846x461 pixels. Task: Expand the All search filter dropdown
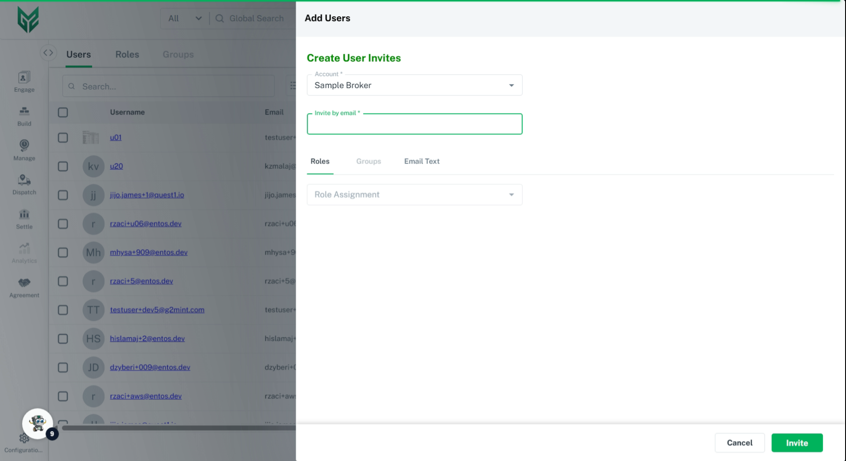[185, 18]
